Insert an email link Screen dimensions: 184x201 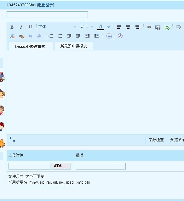click(158, 27)
